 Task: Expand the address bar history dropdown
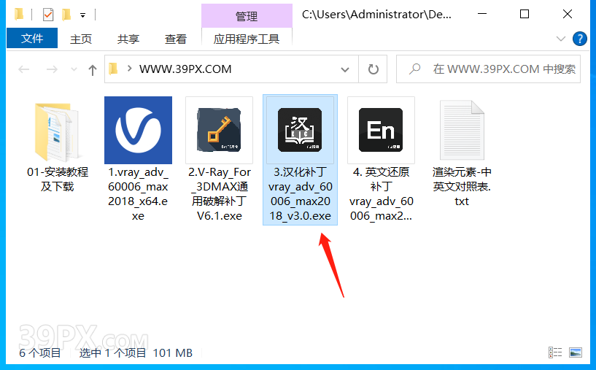[345, 69]
